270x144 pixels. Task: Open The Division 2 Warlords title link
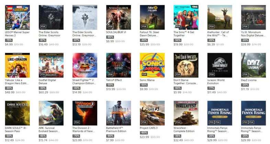click(x=83, y=130)
